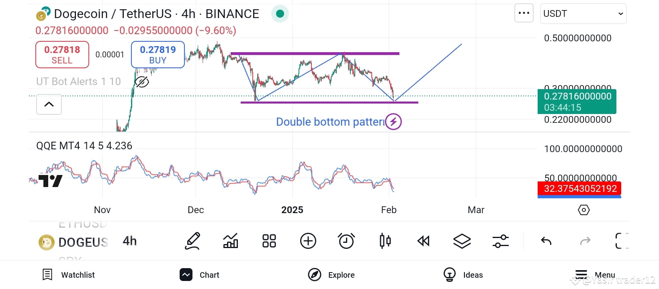Image resolution: width=659 pixels, height=289 pixels.
Task: Open the layout grid icon
Action: (x=269, y=241)
